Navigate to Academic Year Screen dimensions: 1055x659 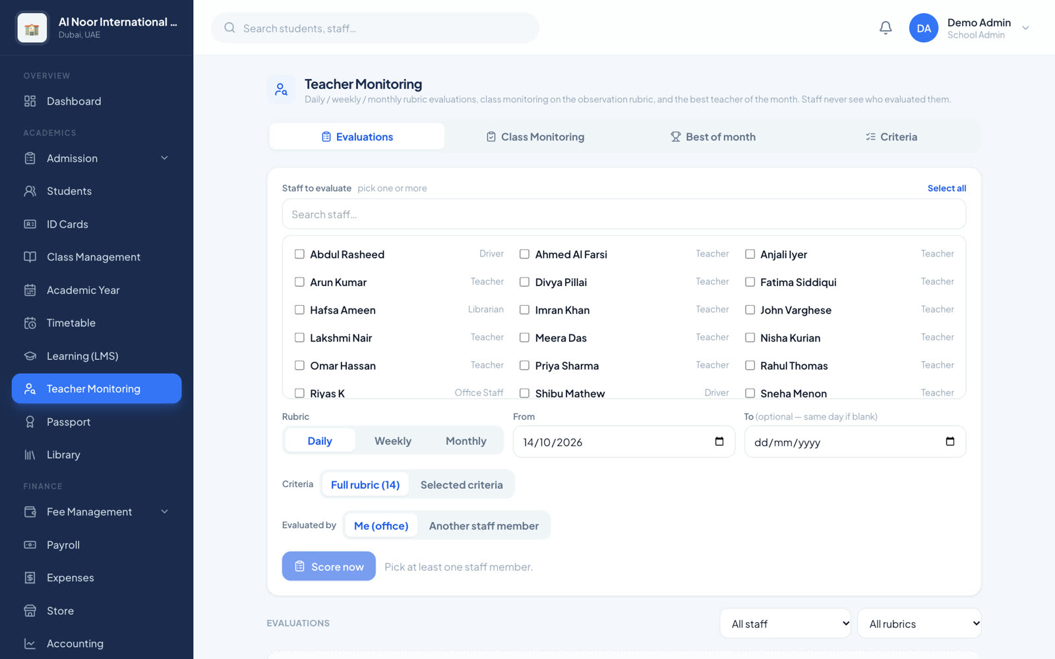tap(96, 290)
